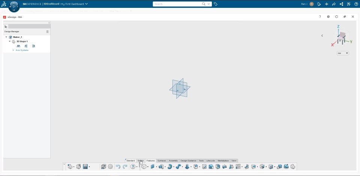The height and width of the screenshot is (176, 360).
Task: Switch to the Design Guidance tab
Action: (x=188, y=161)
